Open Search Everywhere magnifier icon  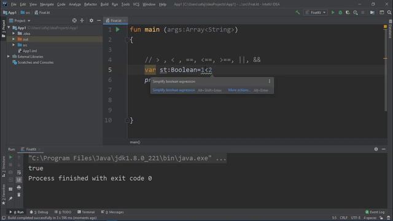(389, 12)
